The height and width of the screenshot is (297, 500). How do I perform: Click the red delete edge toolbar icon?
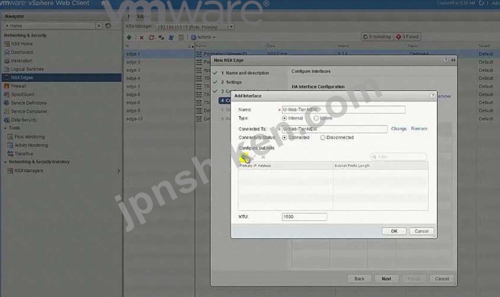coord(141,38)
